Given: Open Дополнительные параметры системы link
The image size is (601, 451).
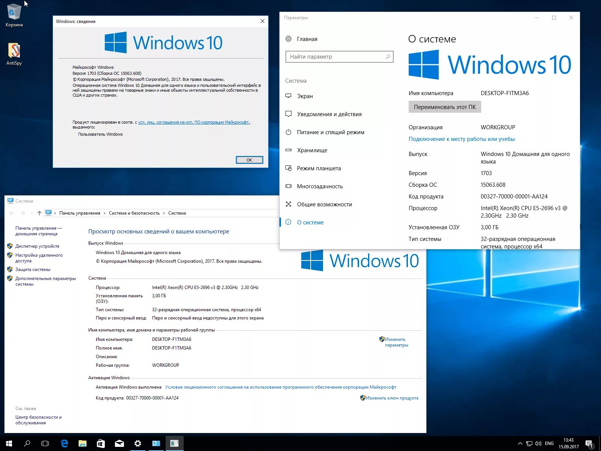Looking at the screenshot, I should (x=45, y=281).
